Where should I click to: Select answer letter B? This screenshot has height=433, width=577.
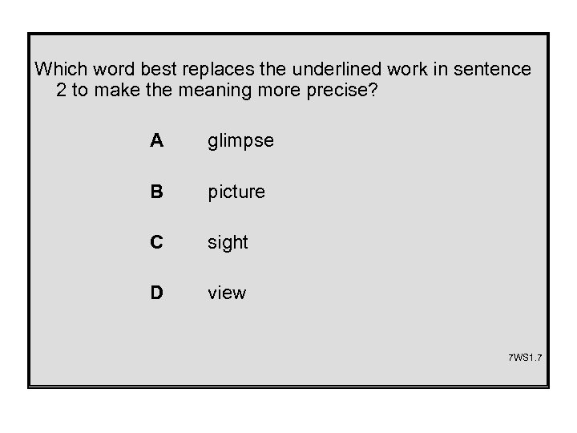pos(157,192)
